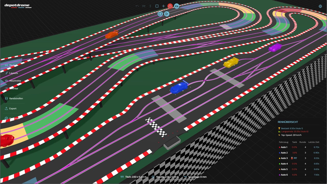The image size is (327, 184).
Task: Click the gear icon beside Optionen
Action: click(6, 118)
